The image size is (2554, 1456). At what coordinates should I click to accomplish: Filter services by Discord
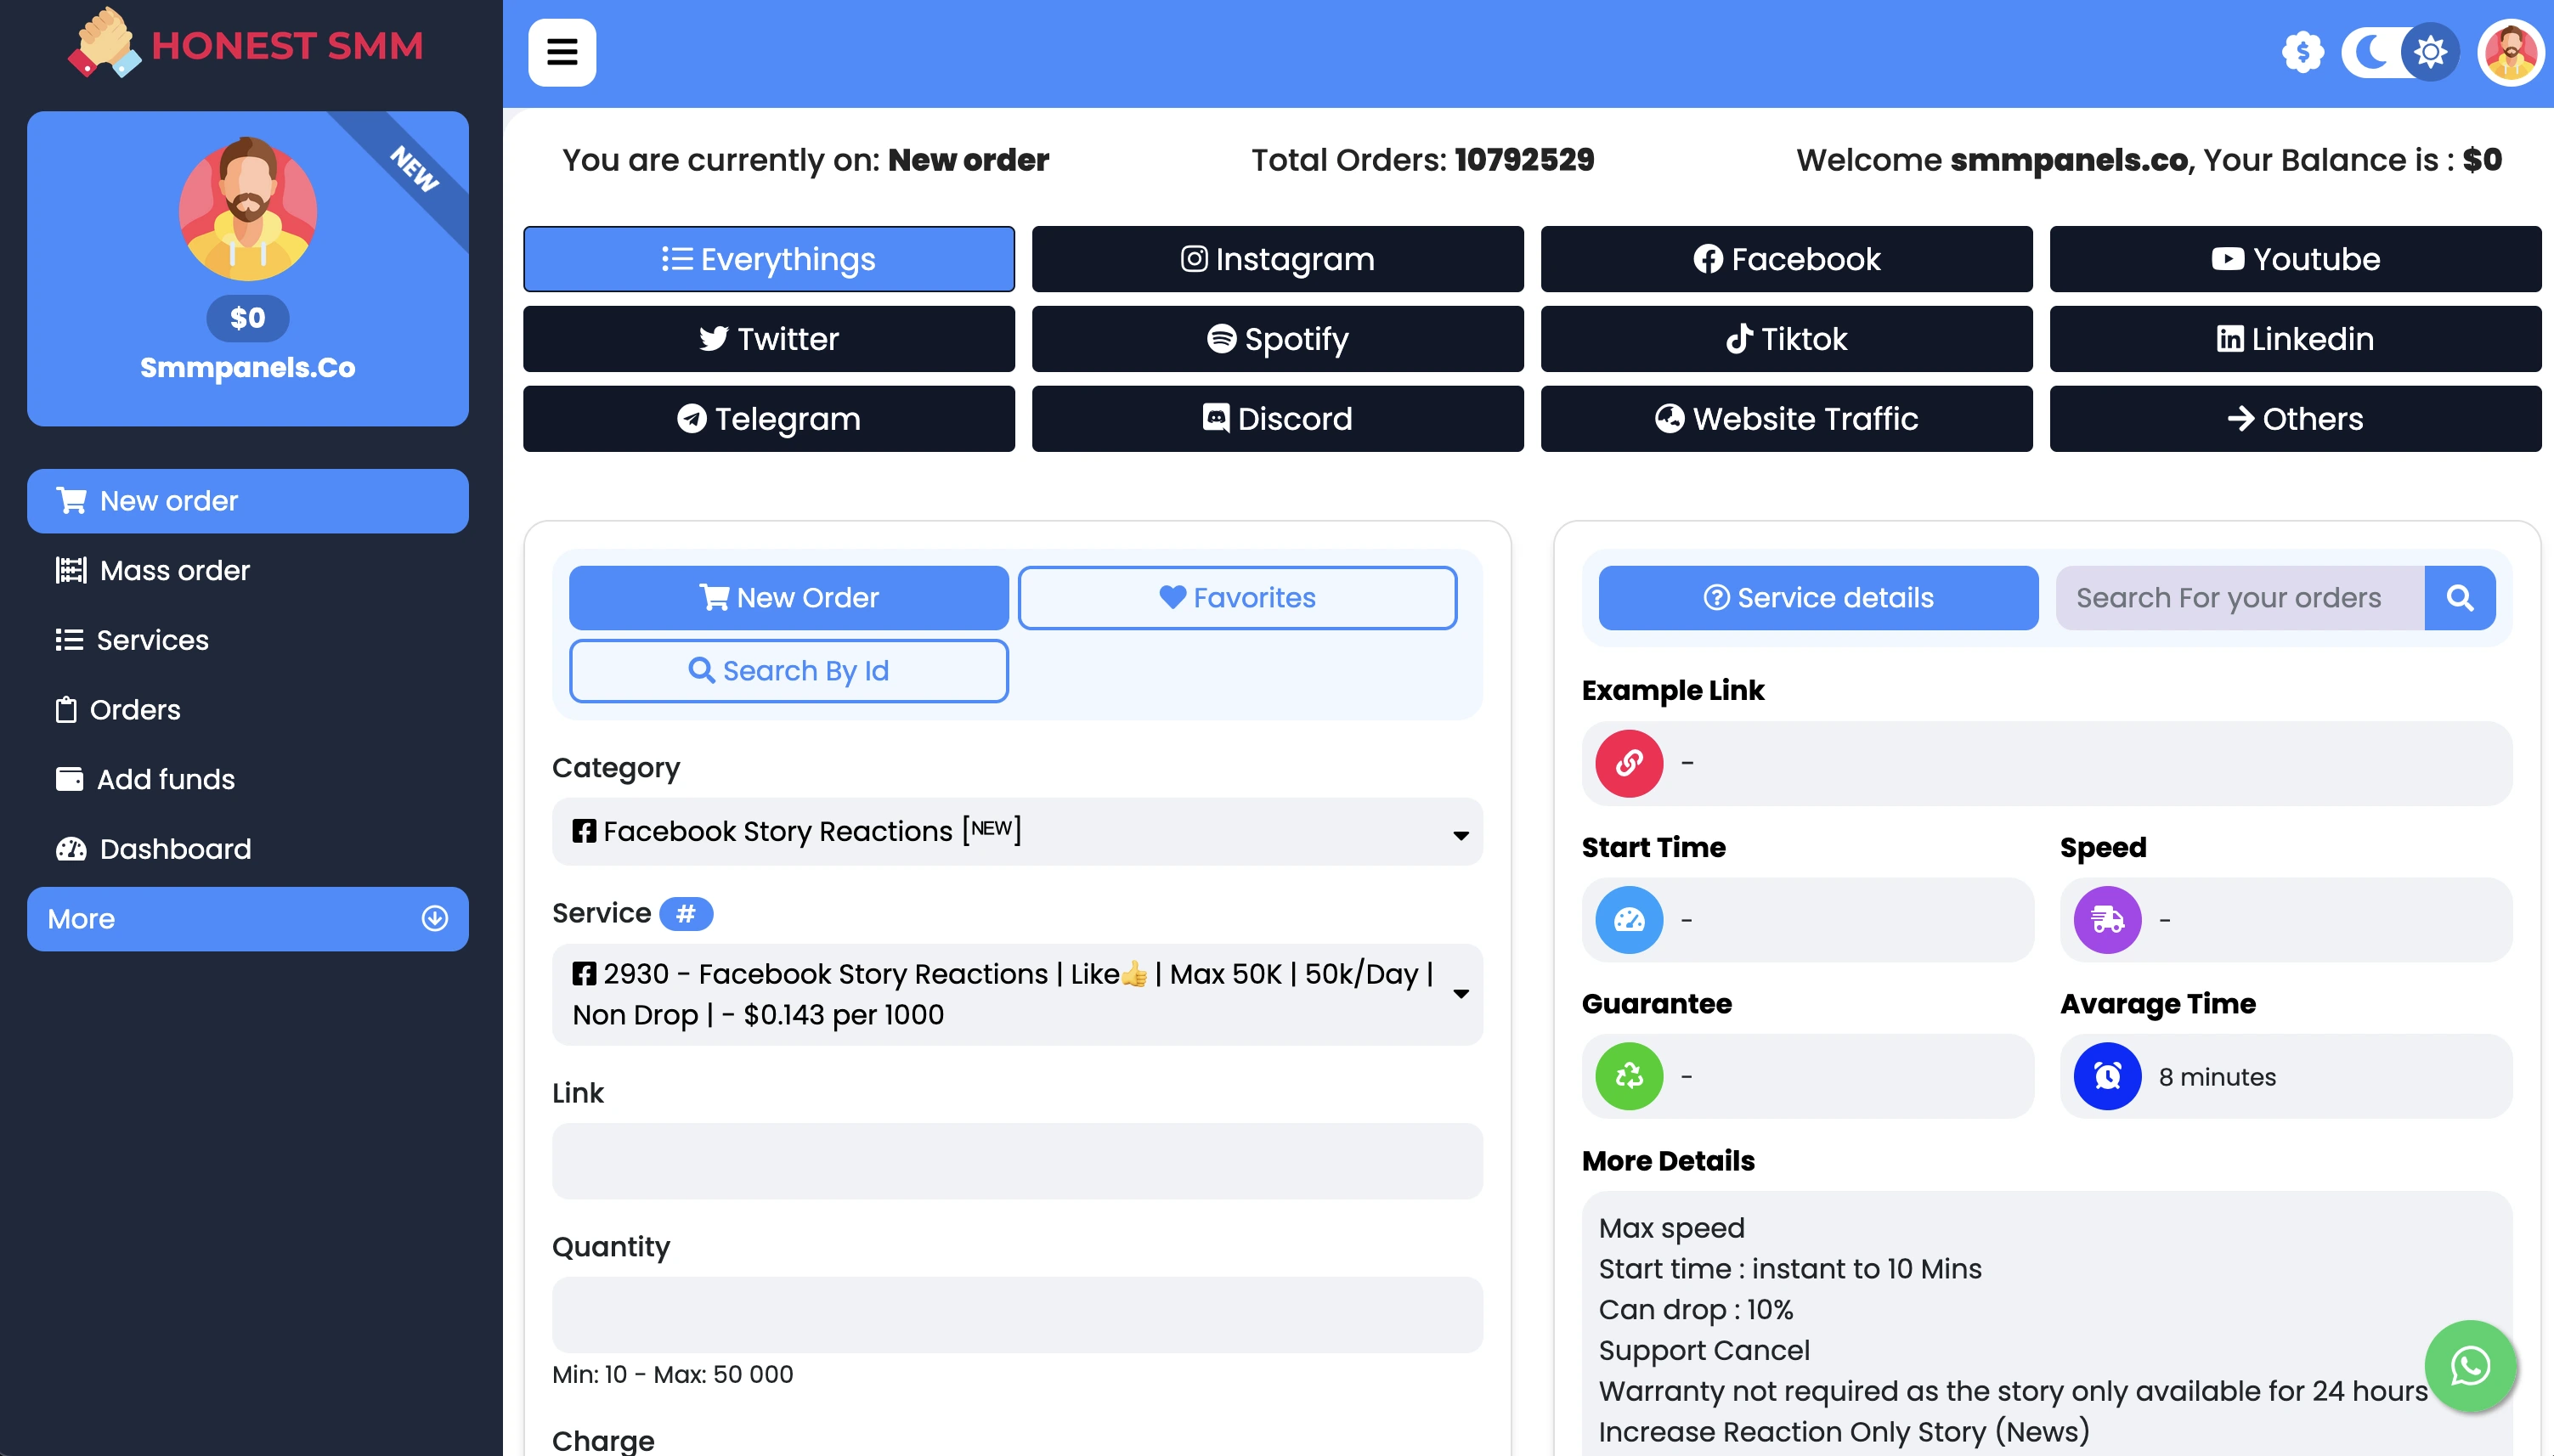pos(1278,419)
